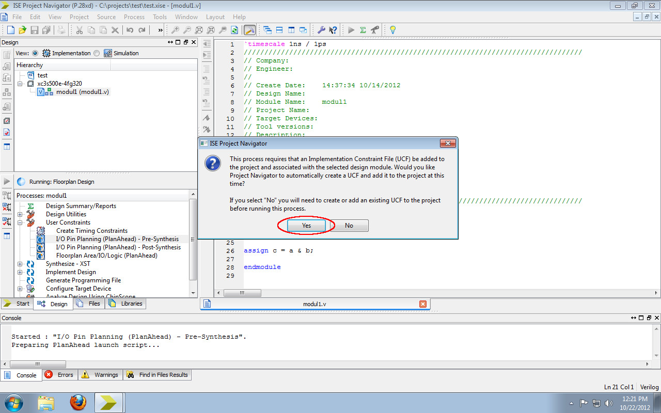Click the lightbulb toolbar icon

pos(394,30)
